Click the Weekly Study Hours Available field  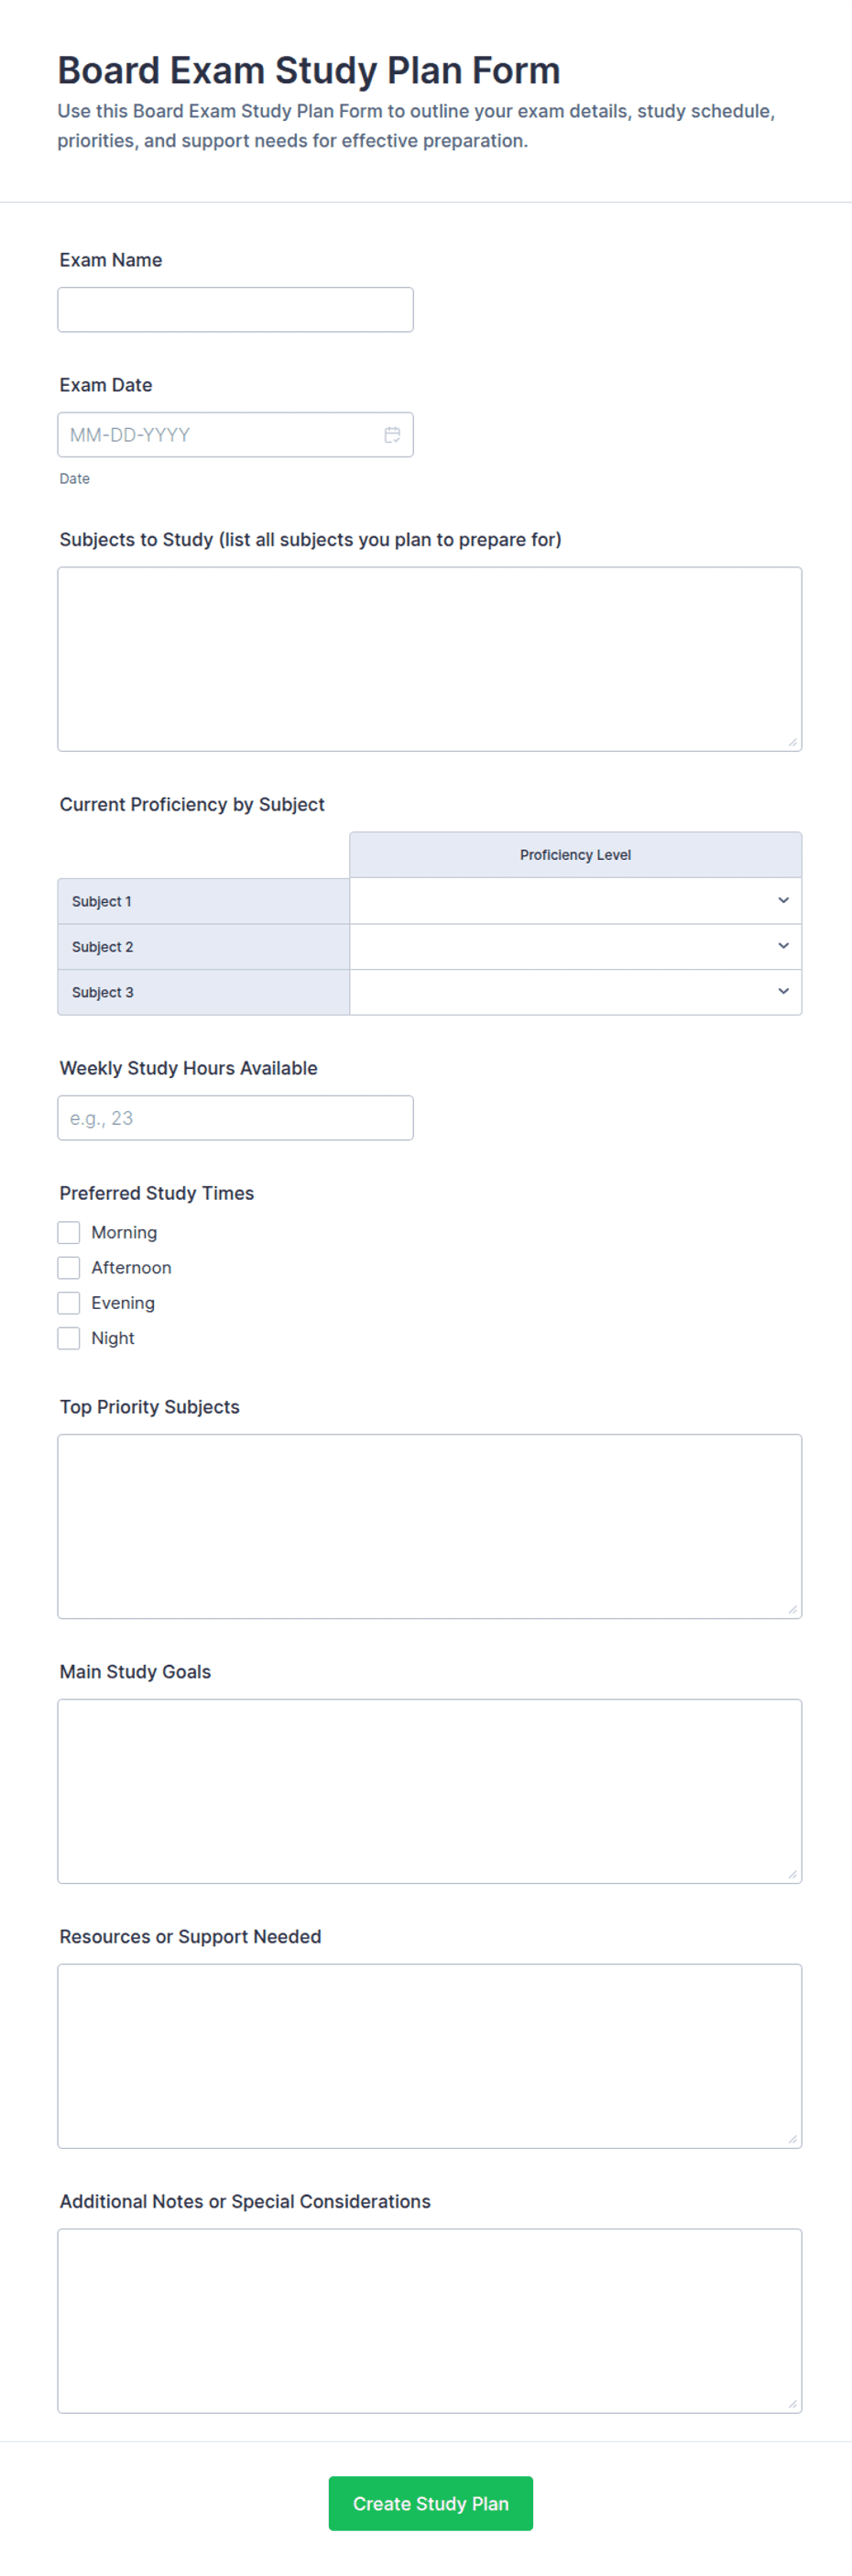(x=235, y=1118)
